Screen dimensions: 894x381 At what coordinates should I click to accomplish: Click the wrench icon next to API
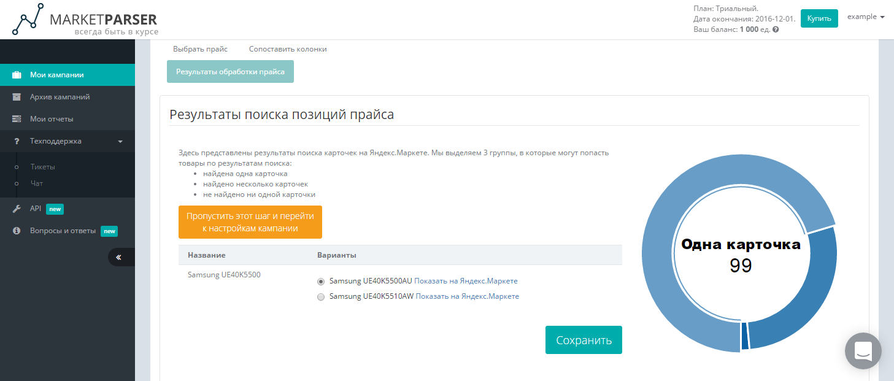tap(17, 209)
